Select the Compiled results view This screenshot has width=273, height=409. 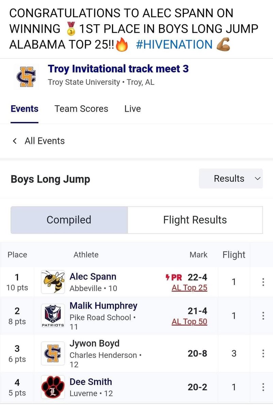[x=69, y=220]
